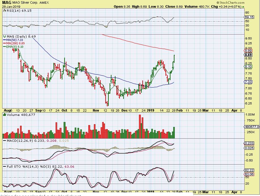This screenshot has width=260, height=196.
Task: Click the red MA(200) legend line swatch
Action: [x=4, y=43]
